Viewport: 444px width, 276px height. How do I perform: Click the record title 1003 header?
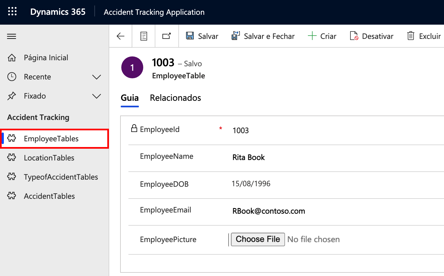163,62
